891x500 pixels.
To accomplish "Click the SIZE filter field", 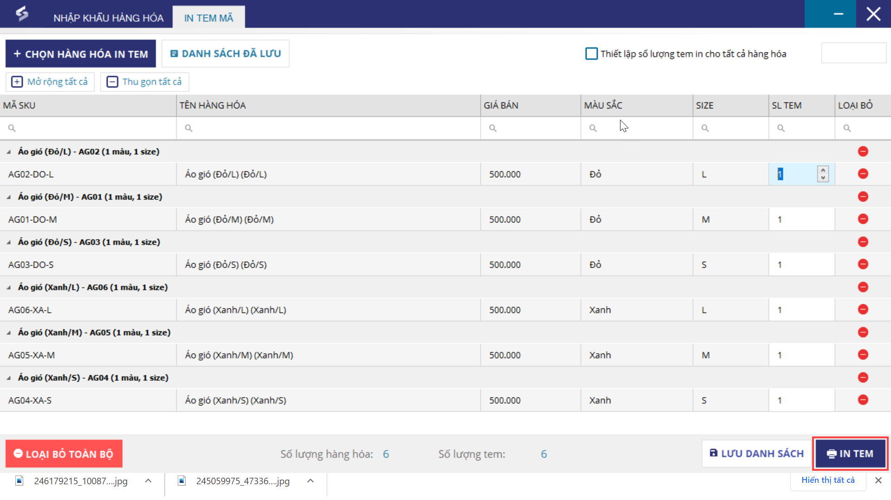I will (x=731, y=128).
